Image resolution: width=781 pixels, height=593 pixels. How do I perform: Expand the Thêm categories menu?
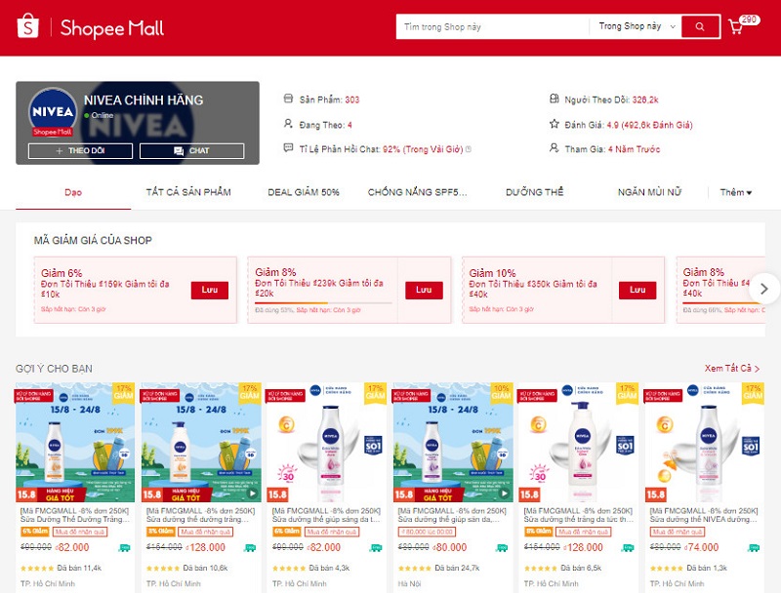[x=736, y=192]
